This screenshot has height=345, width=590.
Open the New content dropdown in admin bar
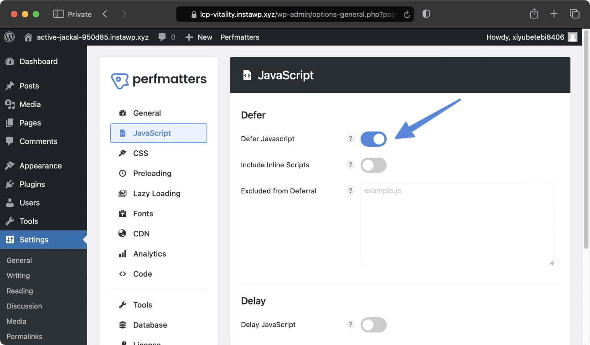(x=199, y=37)
